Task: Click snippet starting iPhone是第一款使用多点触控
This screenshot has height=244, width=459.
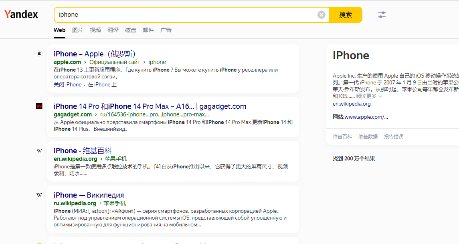Action: 171,170
